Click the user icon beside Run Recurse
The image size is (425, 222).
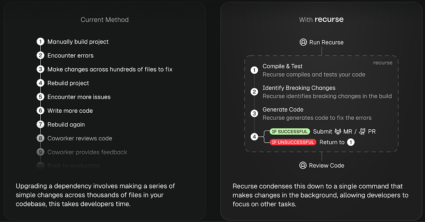point(303,42)
